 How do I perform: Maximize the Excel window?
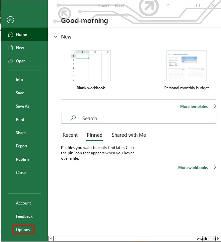[x=198, y=5]
